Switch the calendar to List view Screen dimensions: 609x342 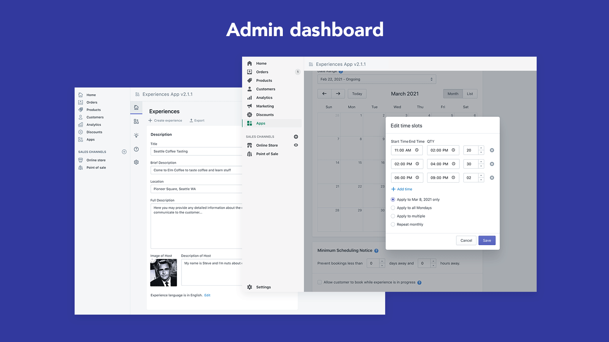coord(470,93)
